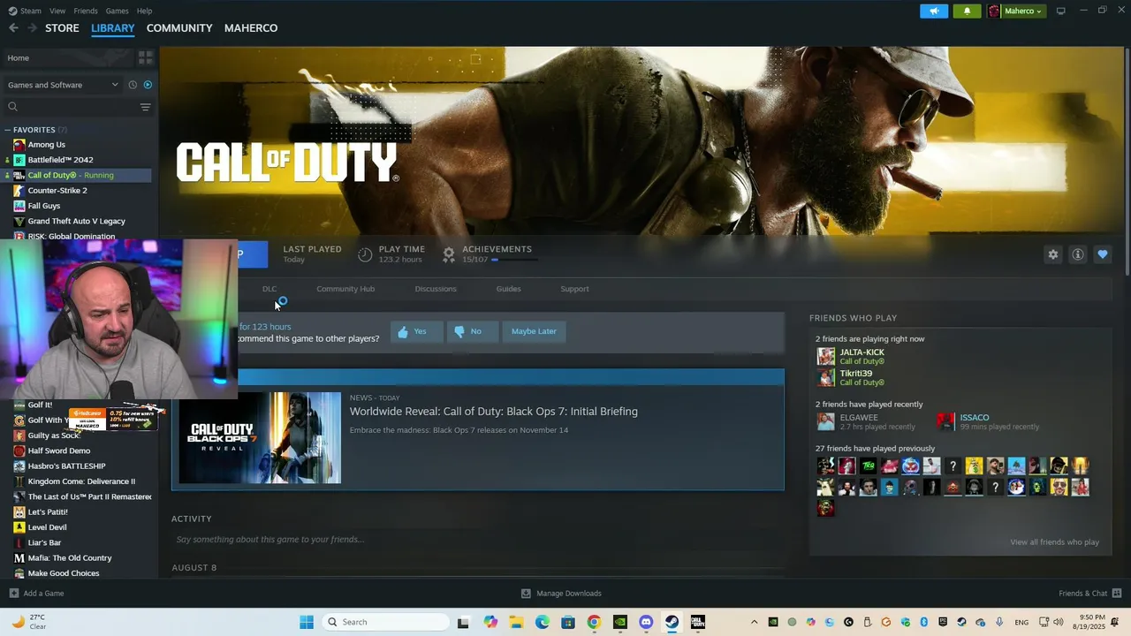Screen dimensions: 1131x636
Task: Open friend ISSACO's profile
Action: coord(974,418)
